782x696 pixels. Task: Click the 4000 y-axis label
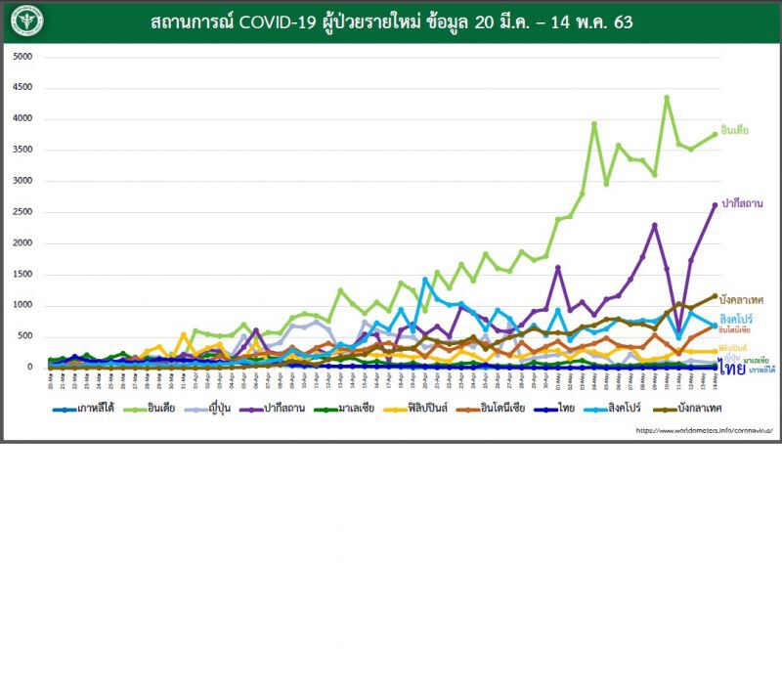point(22,118)
